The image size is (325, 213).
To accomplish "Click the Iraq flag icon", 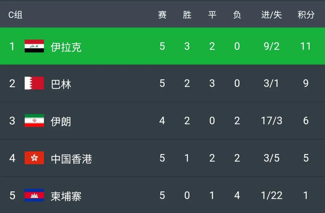I will [x=34, y=46].
